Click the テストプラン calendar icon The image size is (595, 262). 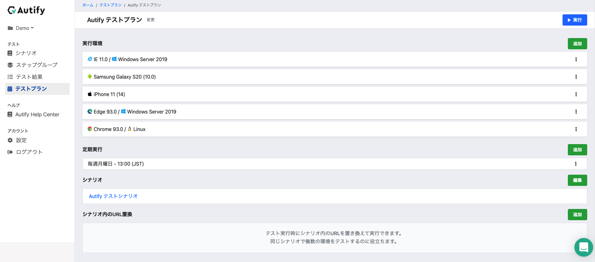pos(10,89)
